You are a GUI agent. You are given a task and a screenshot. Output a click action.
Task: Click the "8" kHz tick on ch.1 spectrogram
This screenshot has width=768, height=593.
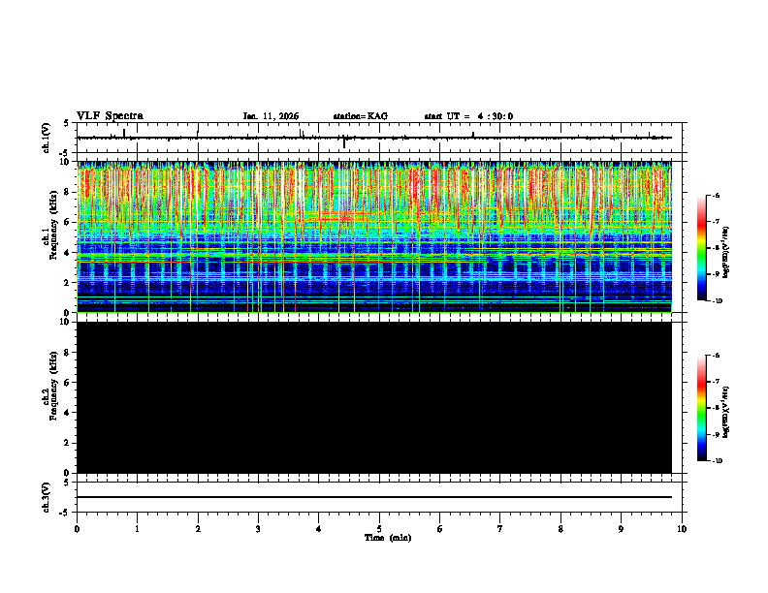67,192
